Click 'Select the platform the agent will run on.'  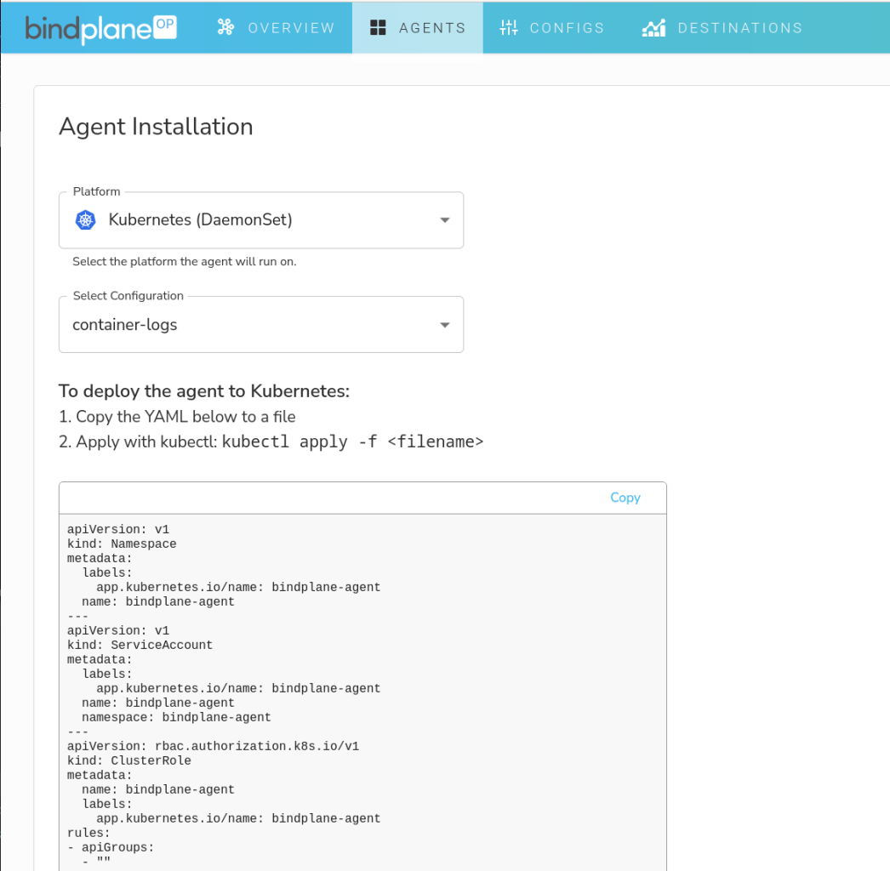pos(185,262)
